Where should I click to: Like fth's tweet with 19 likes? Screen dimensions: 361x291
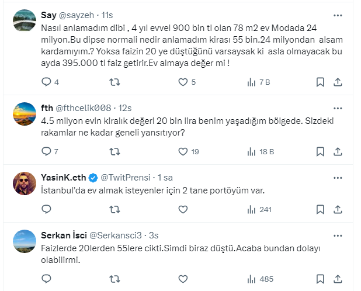point(180,151)
